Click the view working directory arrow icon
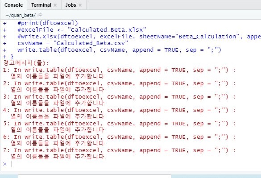The image size is (261, 178). tap(40, 15)
